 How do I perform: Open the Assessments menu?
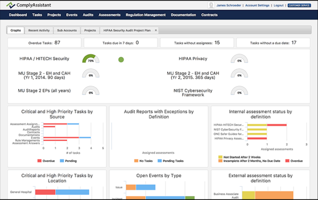(110, 15)
